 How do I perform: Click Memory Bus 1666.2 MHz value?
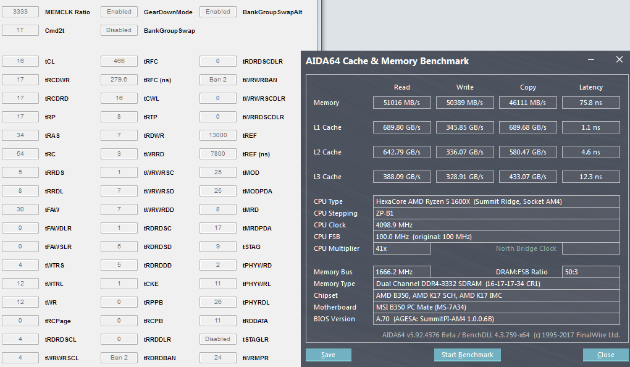(402, 272)
